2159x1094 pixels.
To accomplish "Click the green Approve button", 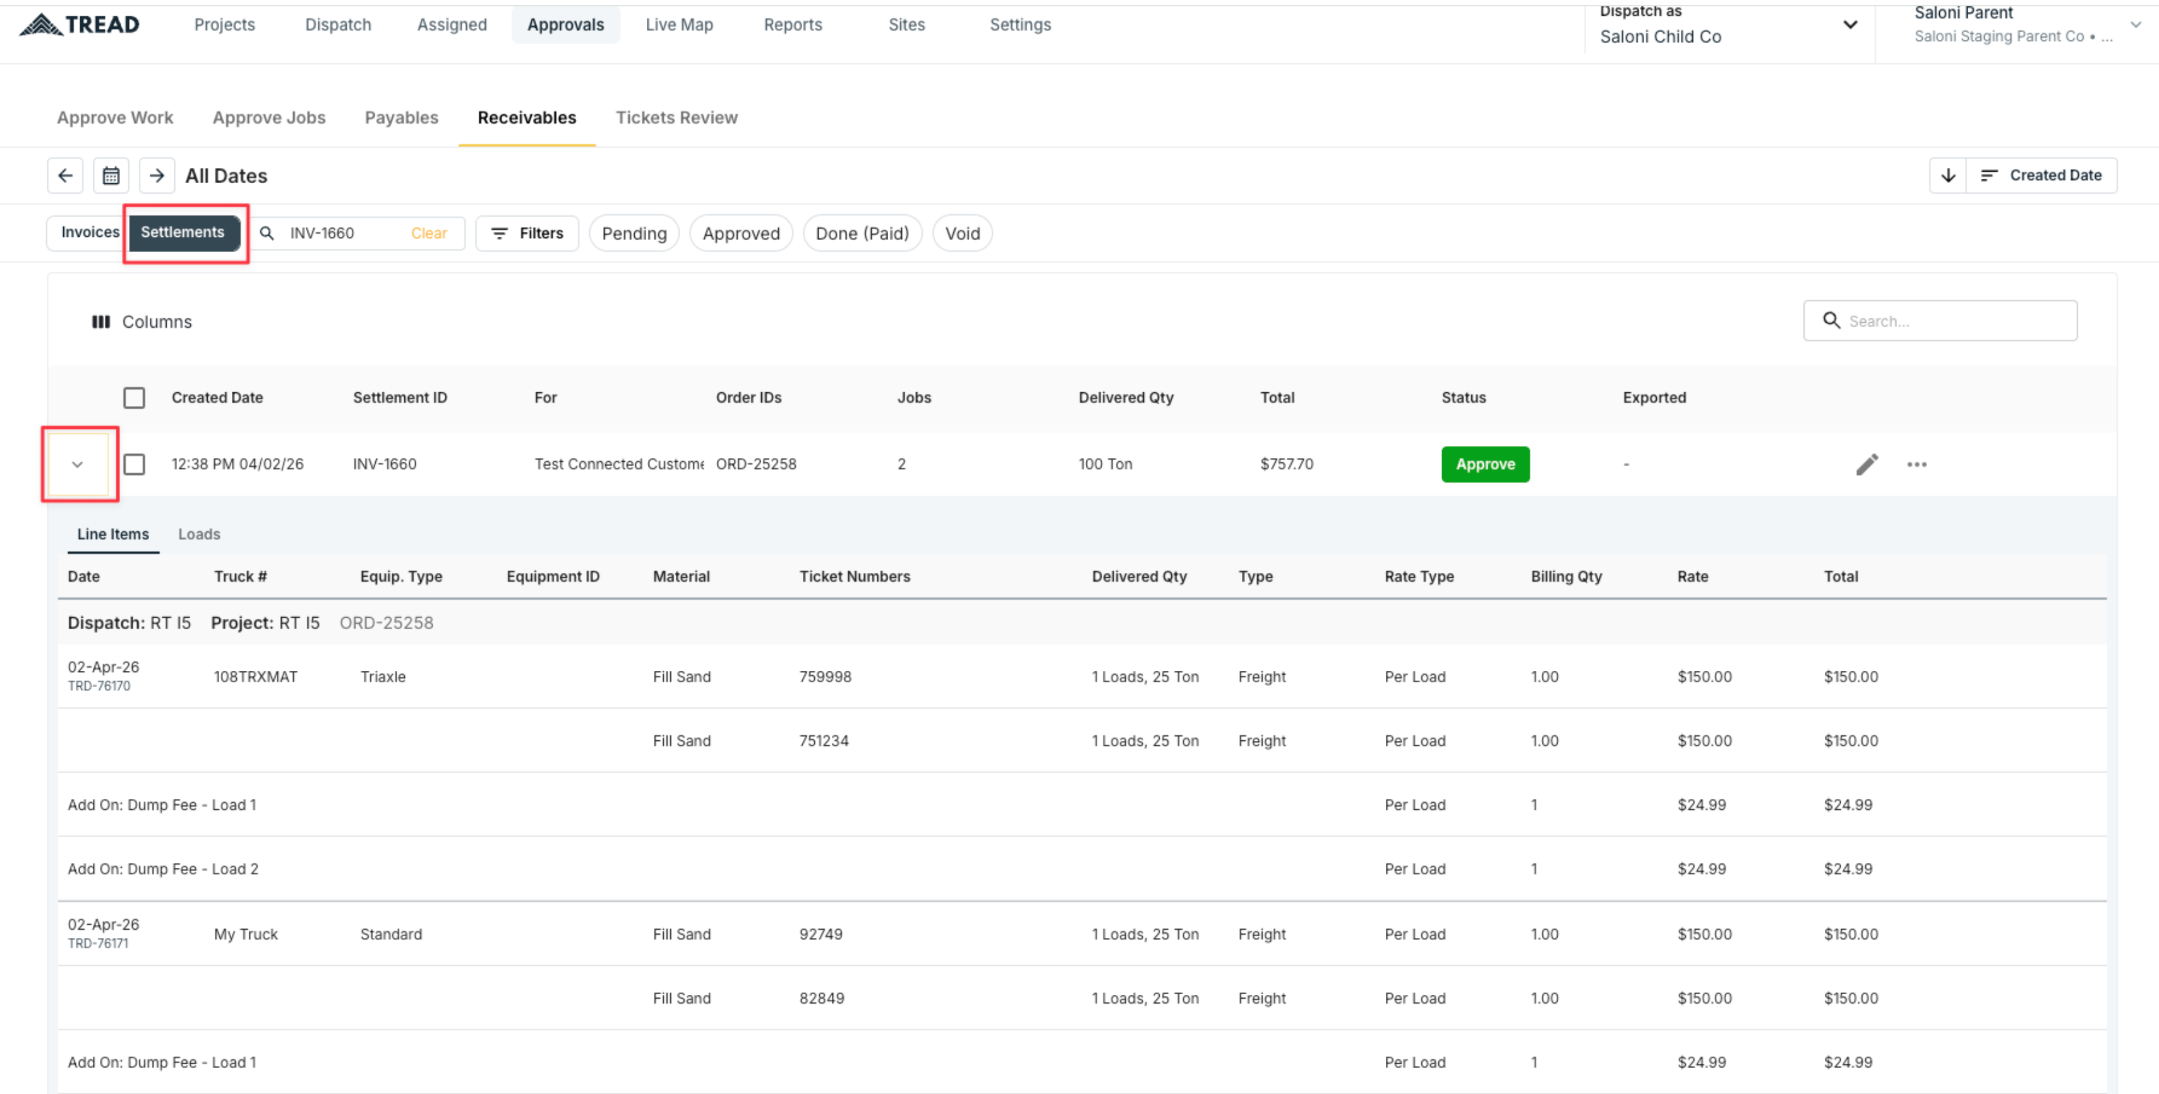I will [x=1485, y=464].
